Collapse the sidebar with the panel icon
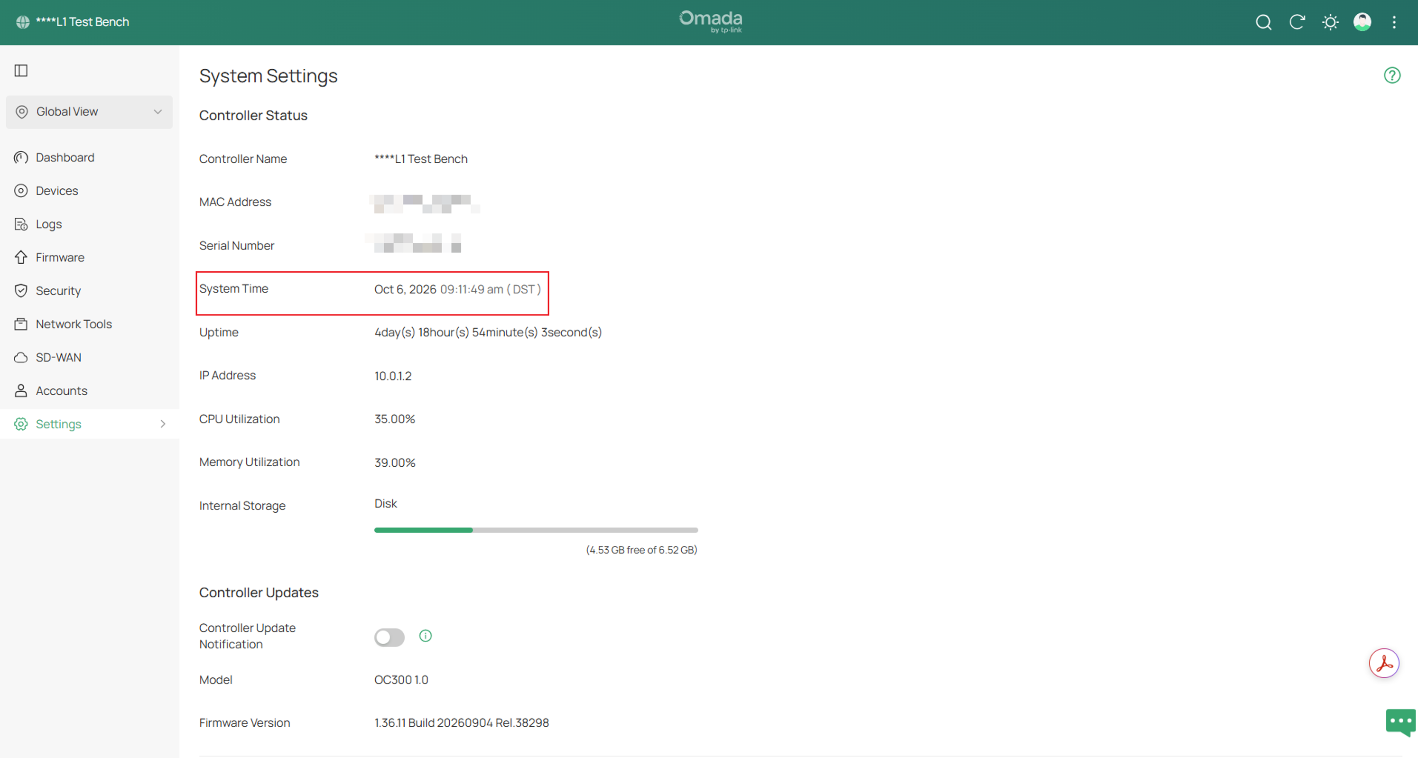This screenshot has width=1418, height=758. (21, 71)
